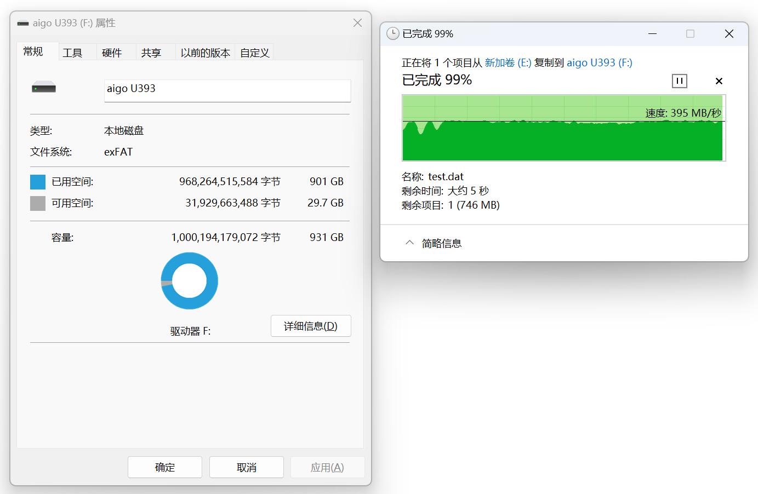The height and width of the screenshot is (494, 758).
Task: Click the volume name input field
Action: [x=226, y=90]
